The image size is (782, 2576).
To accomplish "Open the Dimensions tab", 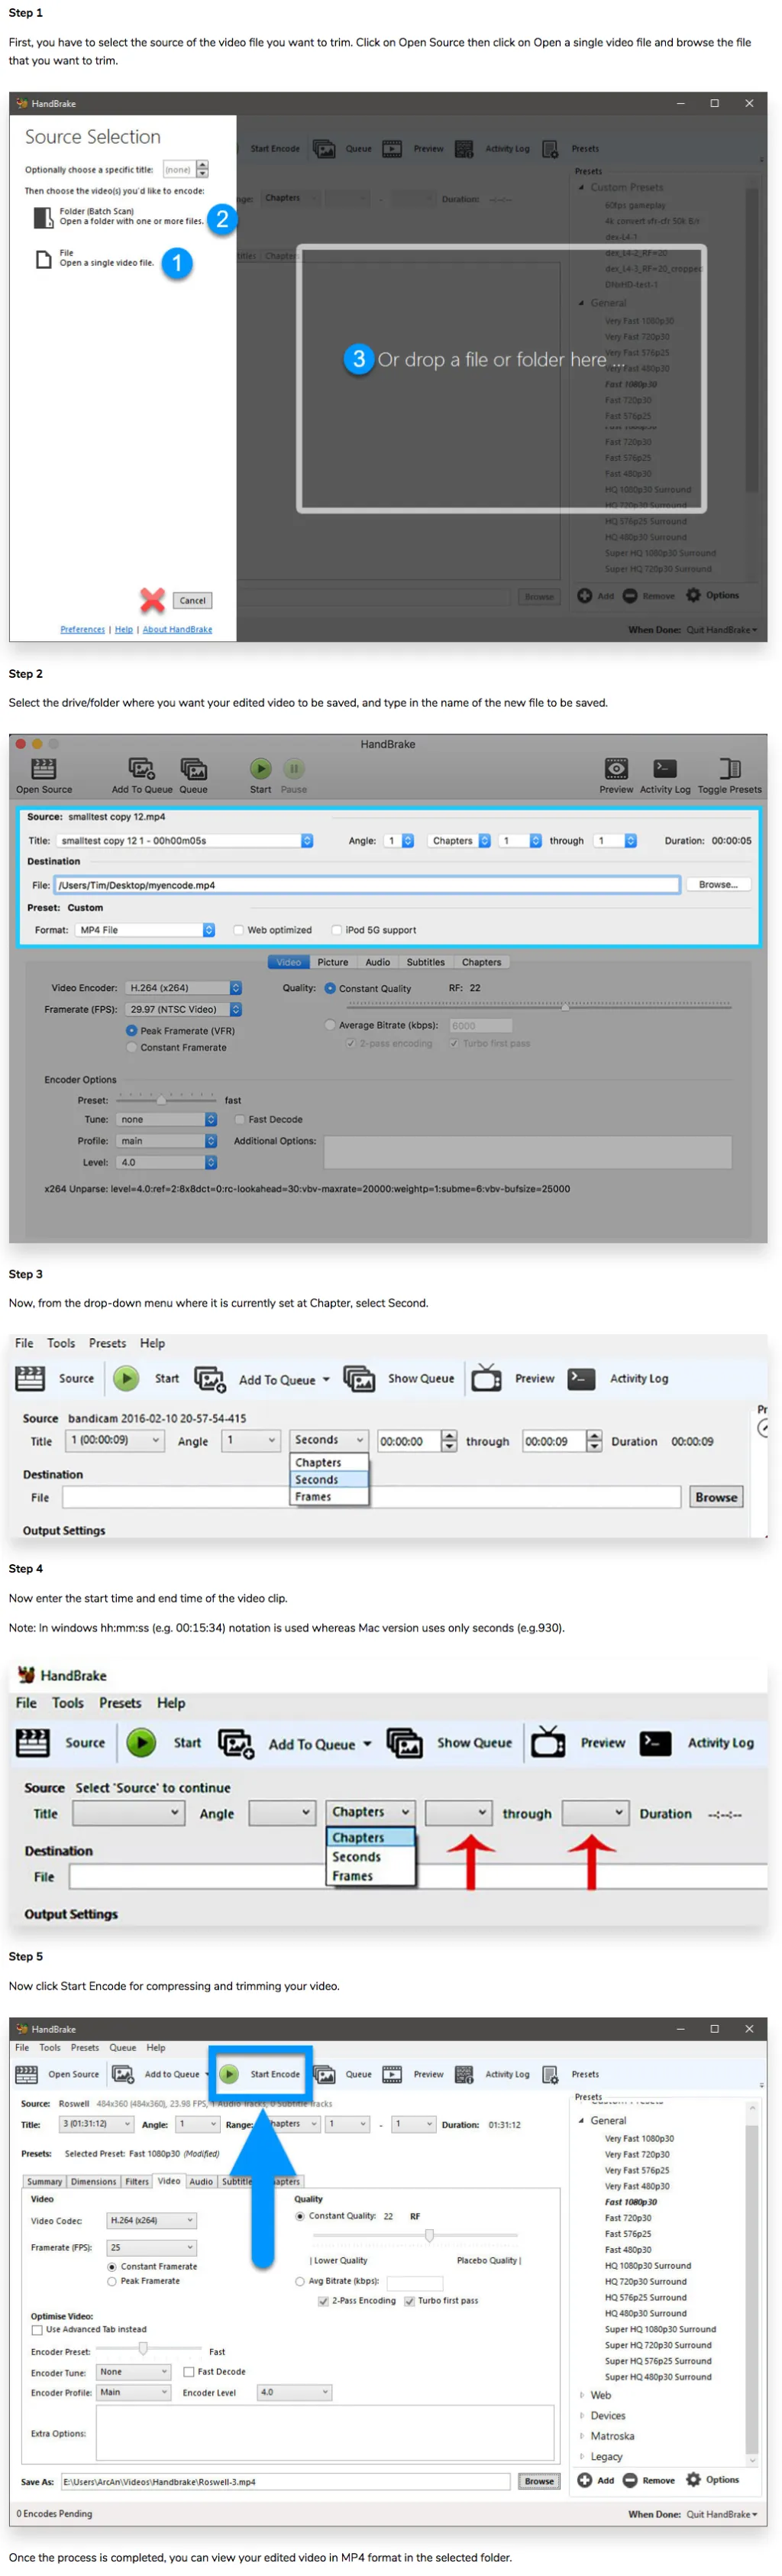I will (94, 2181).
